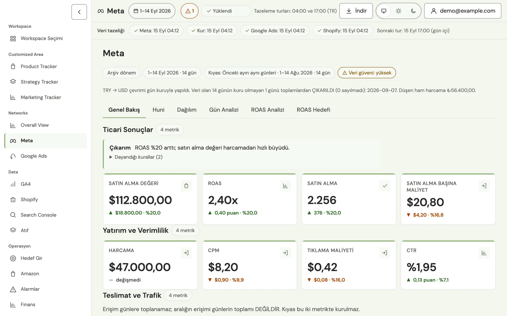Click the Yüklendi status pill
This screenshot has width=507, height=316.
click(x=226, y=11)
